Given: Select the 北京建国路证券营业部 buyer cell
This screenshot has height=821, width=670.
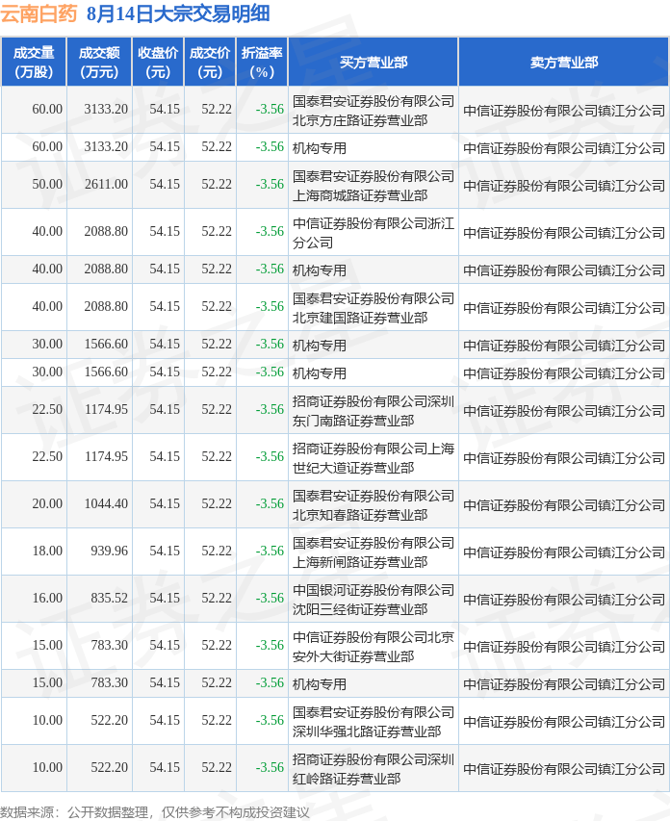Looking at the screenshot, I should click(x=374, y=307).
